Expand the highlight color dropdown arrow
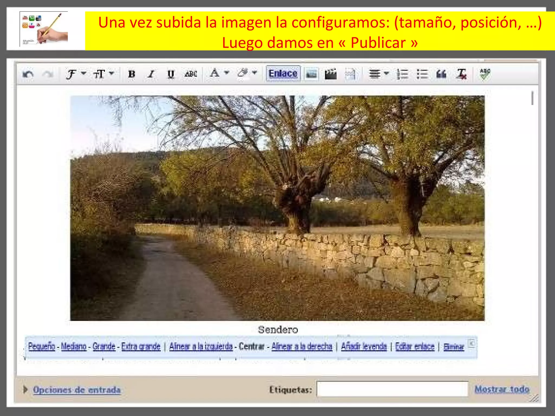 254,73
